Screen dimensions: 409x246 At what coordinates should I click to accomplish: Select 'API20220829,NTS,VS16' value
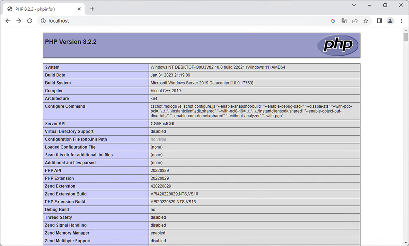coord(173,202)
